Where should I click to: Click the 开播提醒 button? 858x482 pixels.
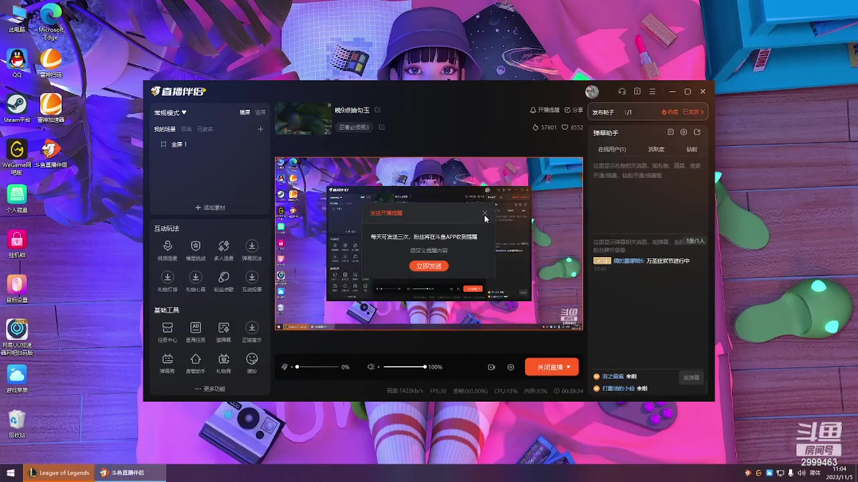(x=544, y=110)
